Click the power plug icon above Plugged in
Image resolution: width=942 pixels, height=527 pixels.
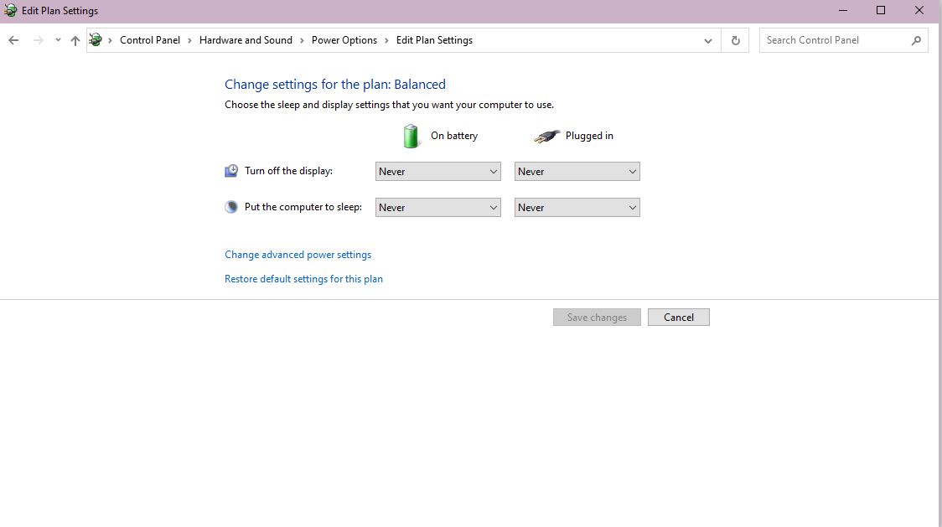tap(546, 135)
